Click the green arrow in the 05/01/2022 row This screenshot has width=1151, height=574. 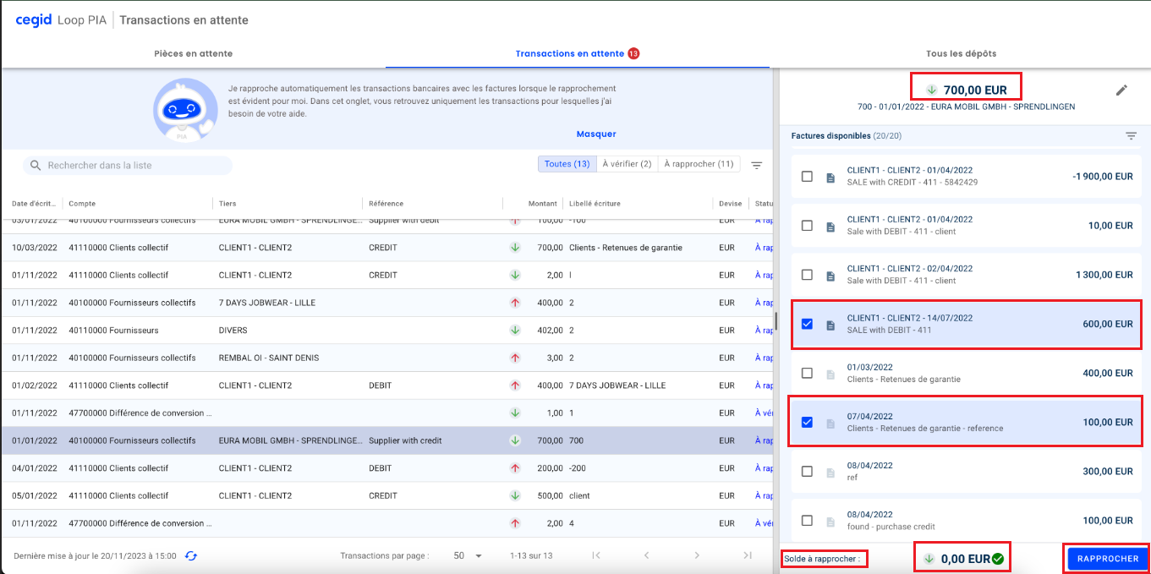point(514,495)
